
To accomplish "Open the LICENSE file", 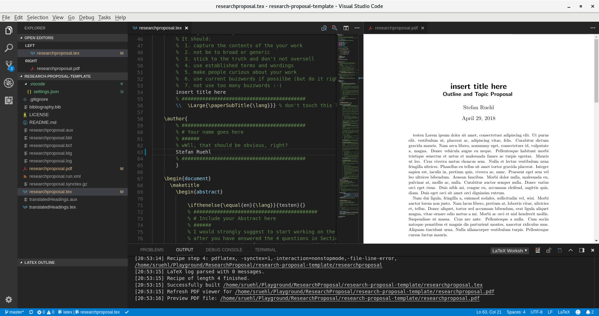I will [72, 115].
